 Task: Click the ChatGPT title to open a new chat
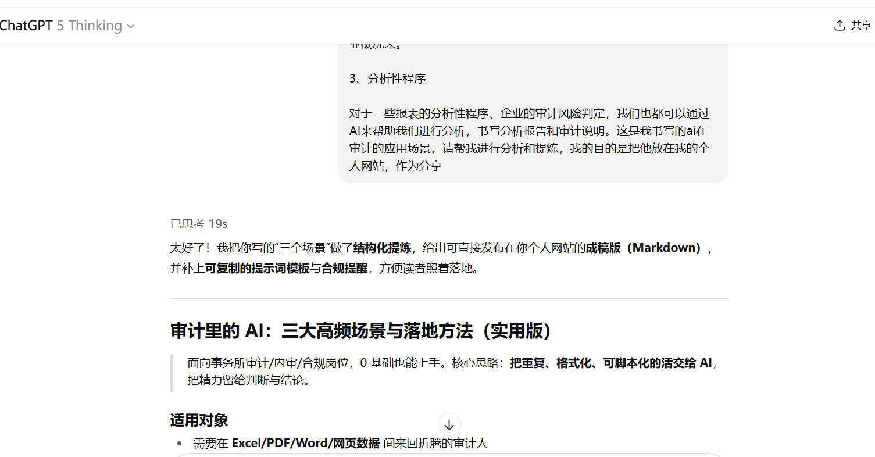[25, 26]
